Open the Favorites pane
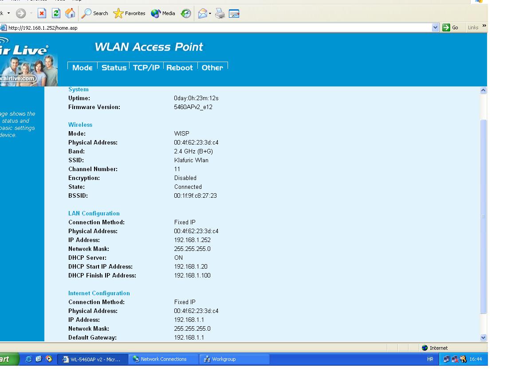Screen dimensions: 511x383 point(129,13)
